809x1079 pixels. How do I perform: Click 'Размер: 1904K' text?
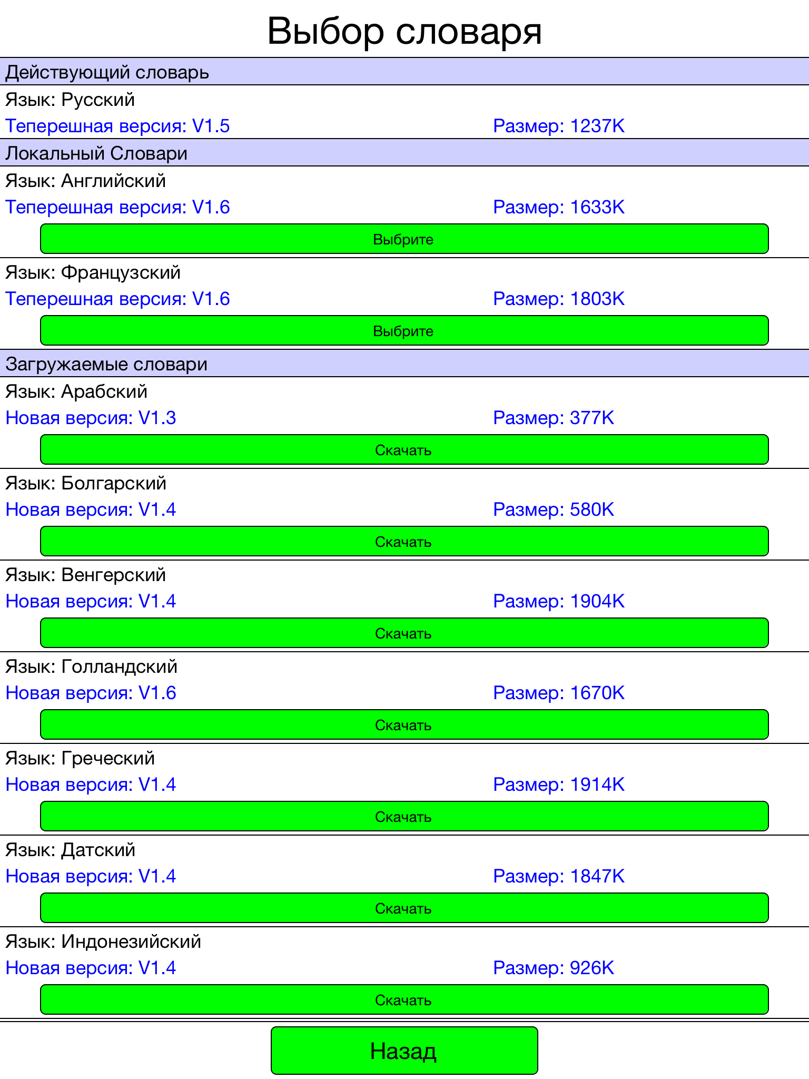[559, 601]
